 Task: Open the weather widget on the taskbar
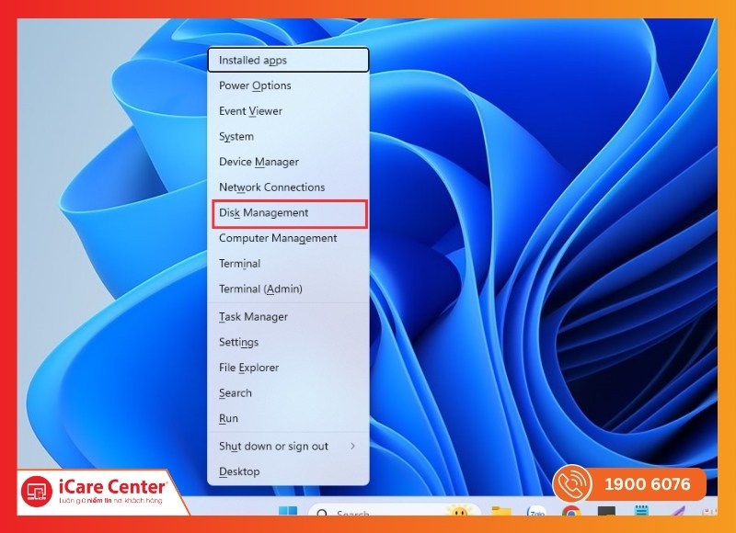[x=458, y=512]
